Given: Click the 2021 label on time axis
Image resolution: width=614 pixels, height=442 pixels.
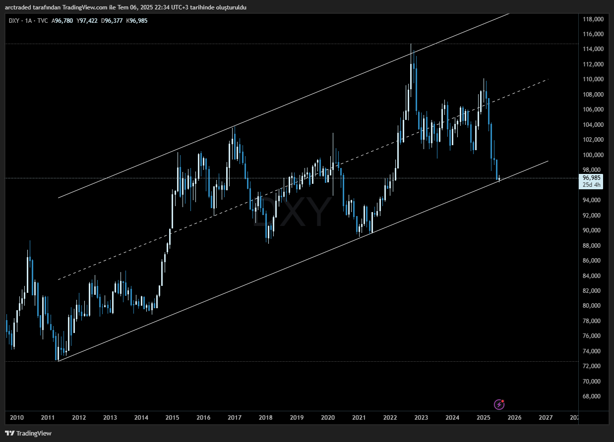Looking at the screenshot, I should (x=359, y=418).
